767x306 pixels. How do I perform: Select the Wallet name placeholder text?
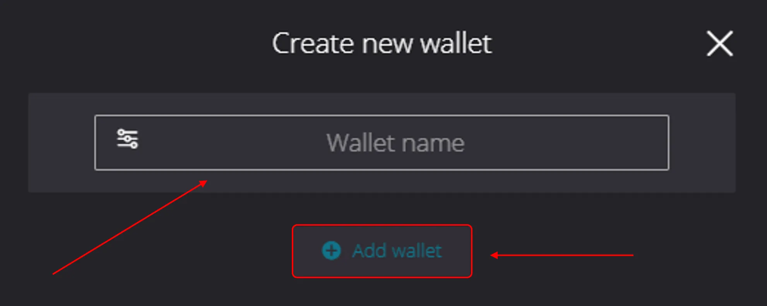pos(395,143)
